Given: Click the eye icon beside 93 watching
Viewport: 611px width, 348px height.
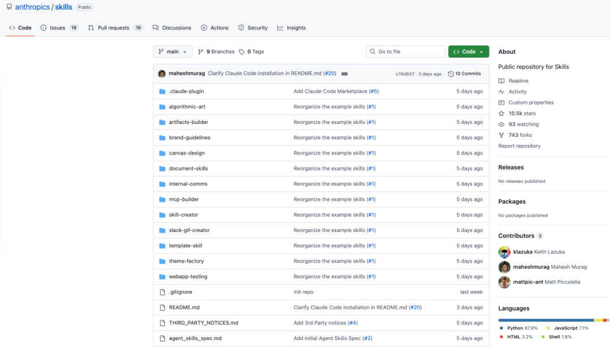Looking at the screenshot, I should 501,124.
